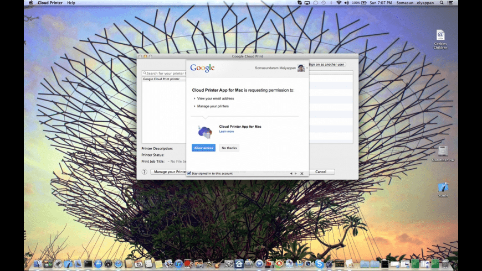The image size is (482, 271).
Task: Launch iTunes from the dock
Action: click(178, 263)
